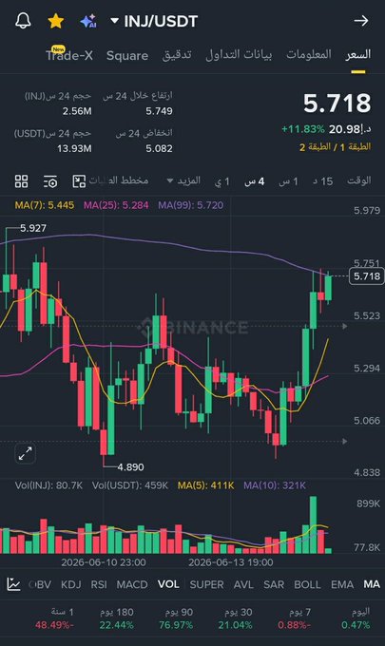Image resolution: width=385 pixels, height=646 pixels.
Task: Tap the Vol(INJ): 80.7K label
Action: pos(48,485)
